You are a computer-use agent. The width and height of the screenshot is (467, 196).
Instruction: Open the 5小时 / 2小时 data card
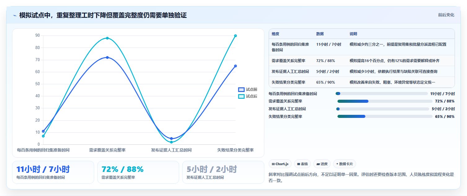click(x=223, y=172)
